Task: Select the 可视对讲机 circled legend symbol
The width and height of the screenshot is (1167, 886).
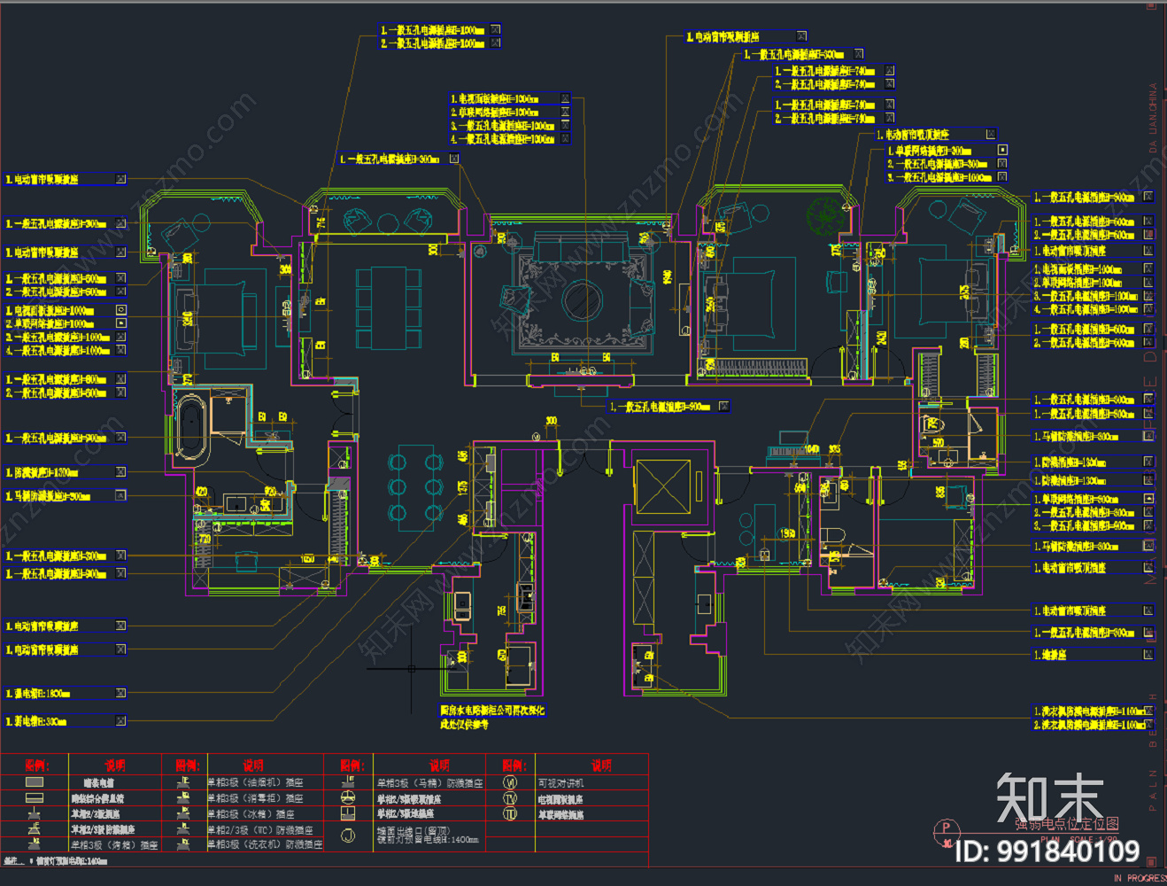Action: 511,782
